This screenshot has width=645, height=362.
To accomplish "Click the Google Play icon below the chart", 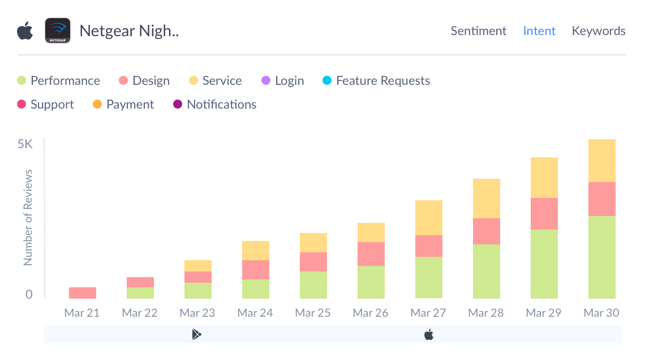I will [x=196, y=334].
